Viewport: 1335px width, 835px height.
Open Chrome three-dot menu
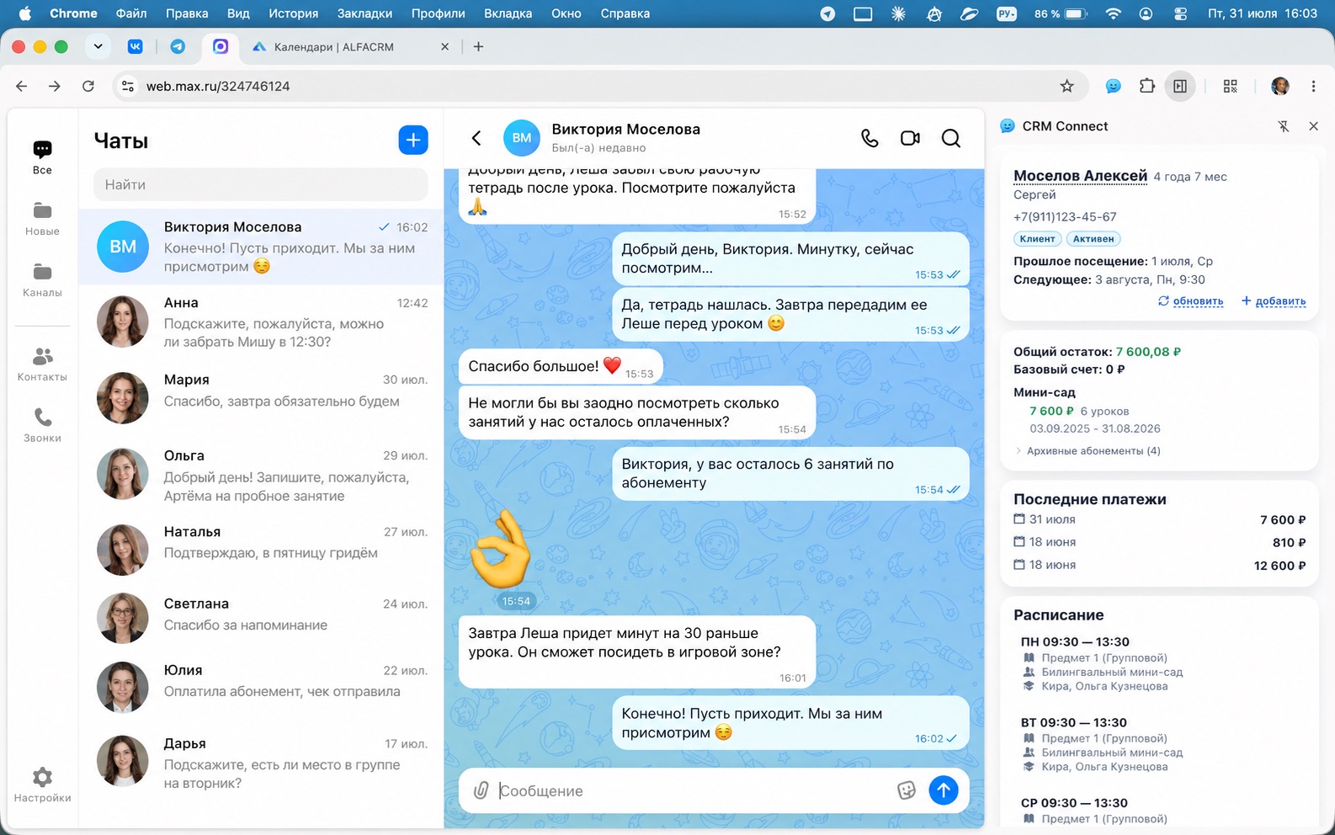1313,86
